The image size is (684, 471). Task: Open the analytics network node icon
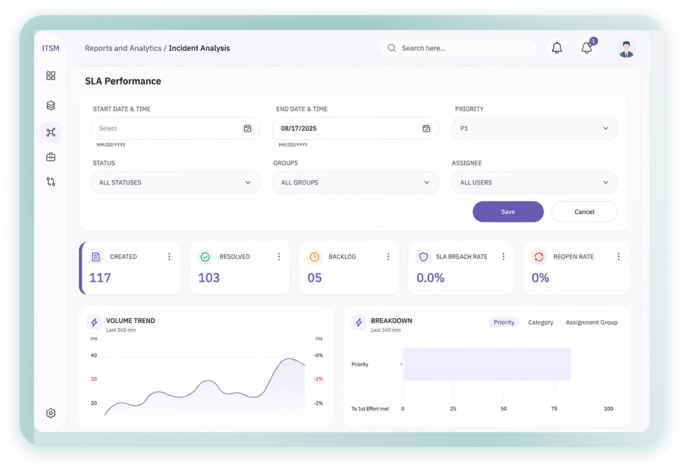tap(51, 132)
